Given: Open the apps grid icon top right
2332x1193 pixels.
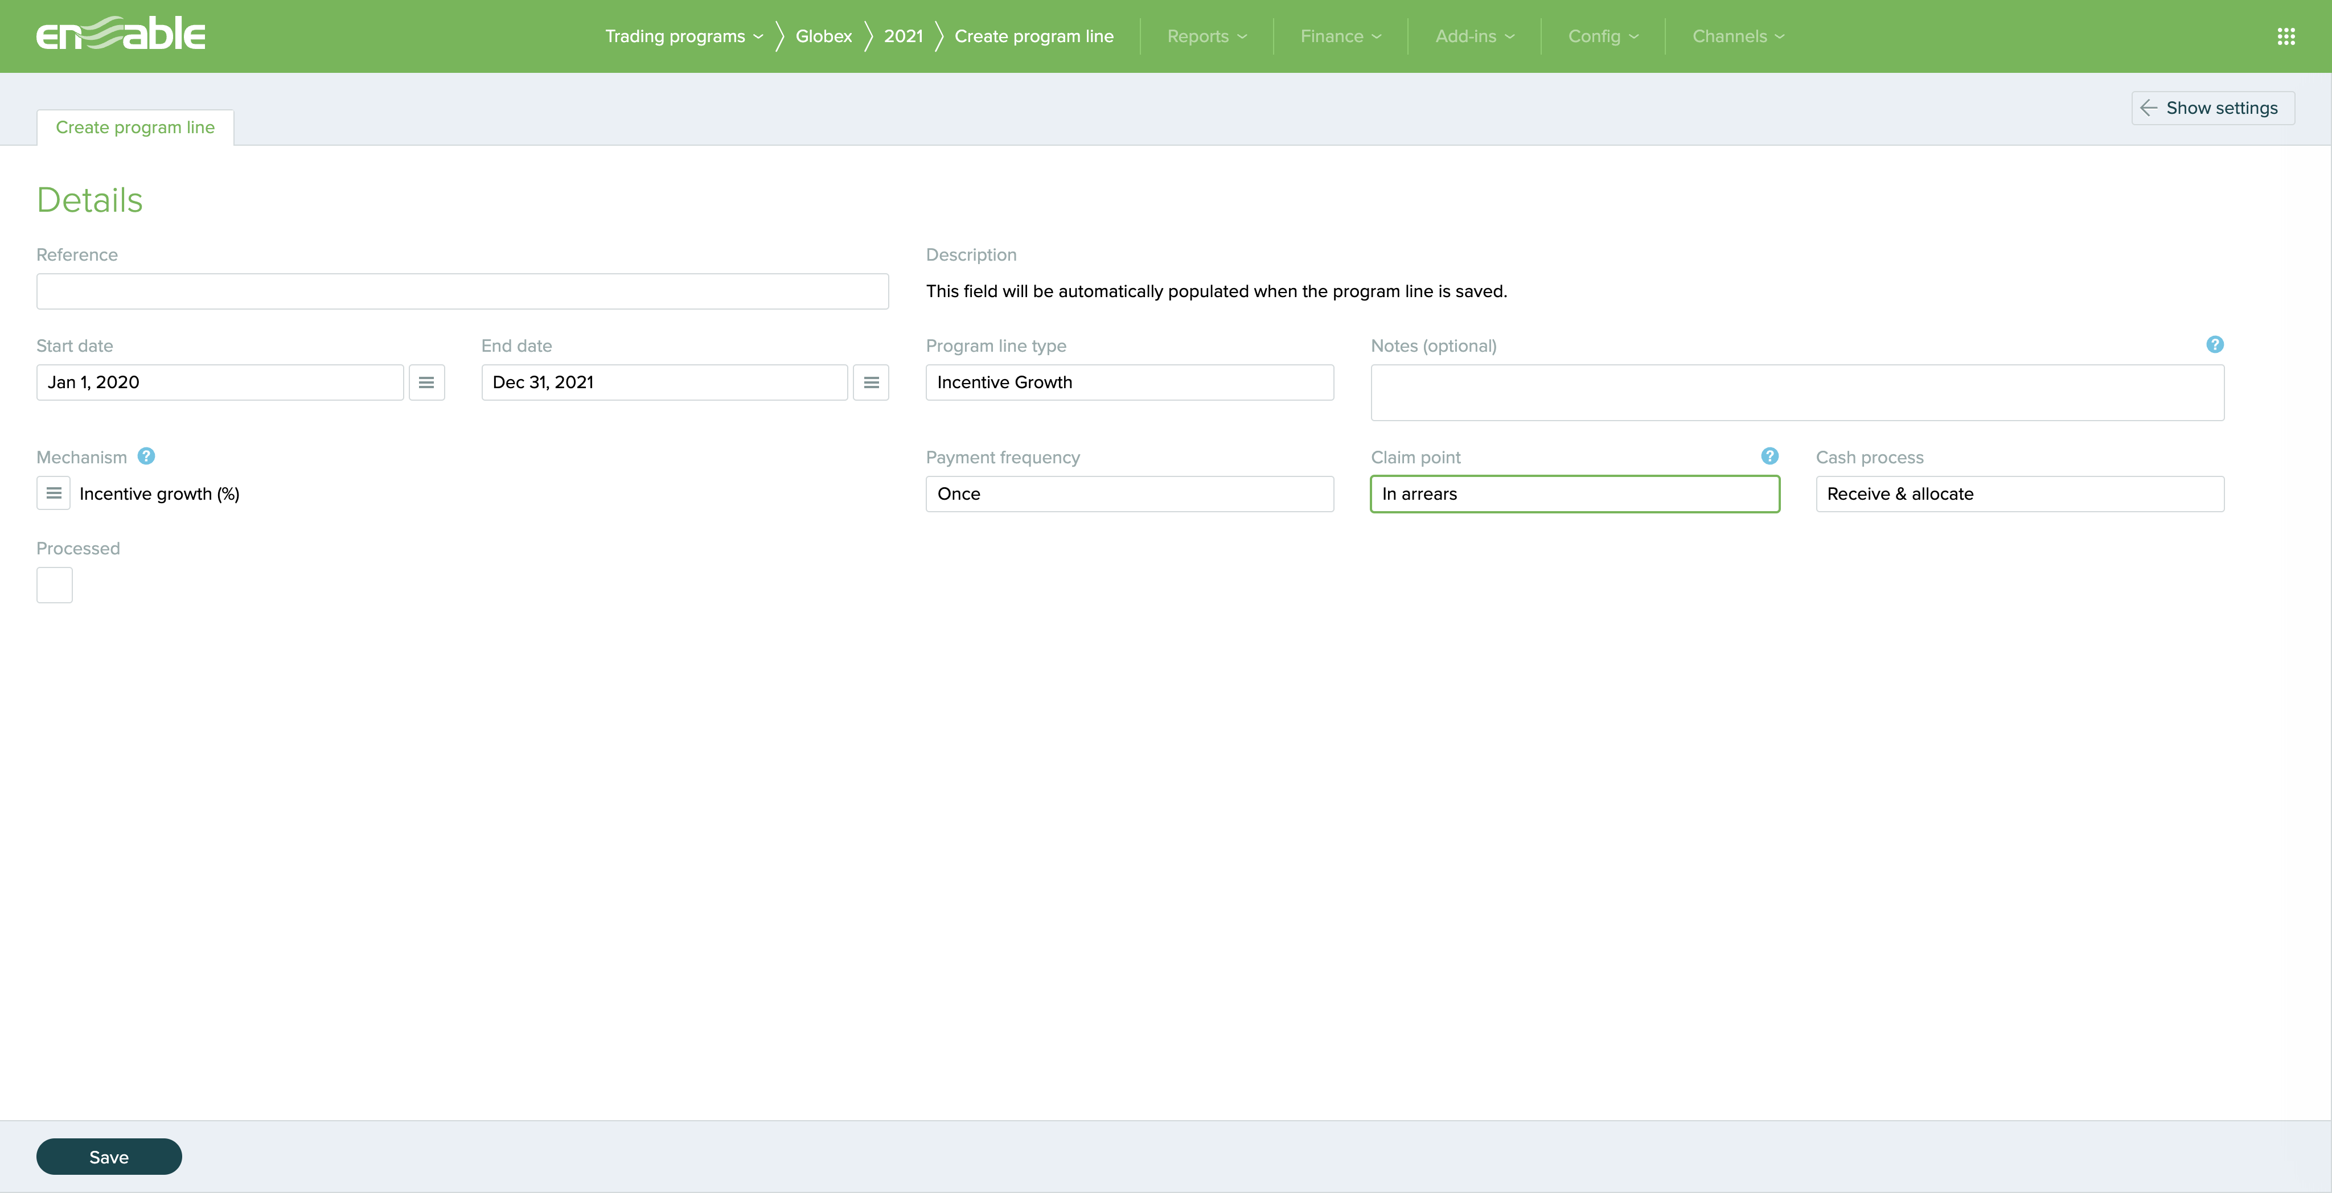Looking at the screenshot, I should click(2286, 36).
